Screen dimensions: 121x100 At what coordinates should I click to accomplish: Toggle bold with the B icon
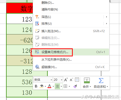point(36,86)
